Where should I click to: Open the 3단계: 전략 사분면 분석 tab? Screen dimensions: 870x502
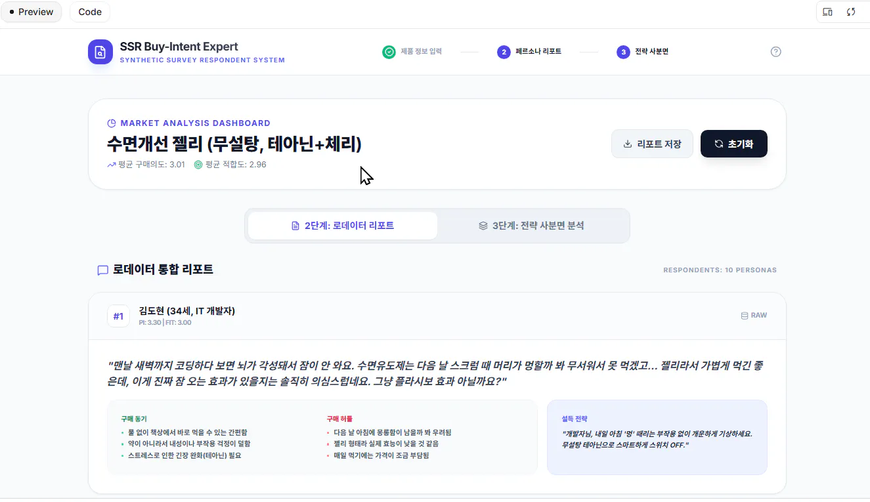coord(533,225)
